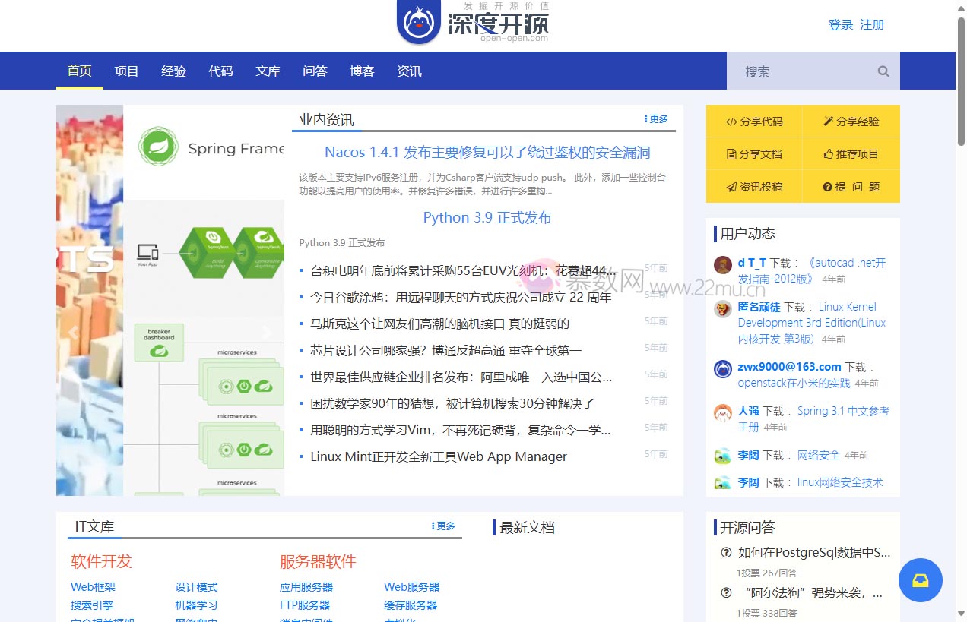Open the Nacos 1.4.1 security release headline
Screen dimensions: 967x622
pyautogui.click(x=486, y=152)
